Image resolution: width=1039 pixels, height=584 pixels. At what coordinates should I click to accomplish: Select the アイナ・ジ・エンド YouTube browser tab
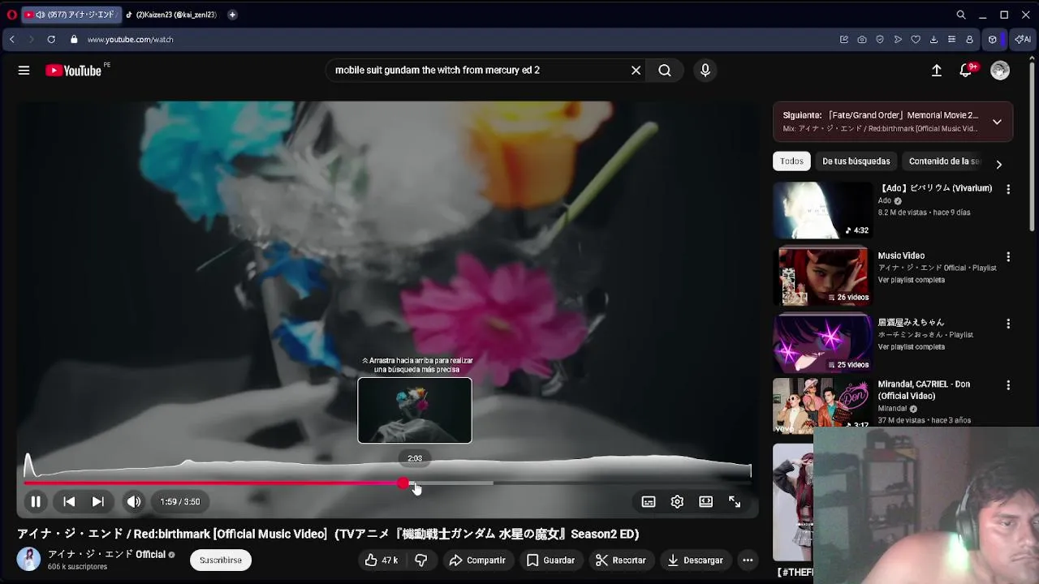coord(71,15)
